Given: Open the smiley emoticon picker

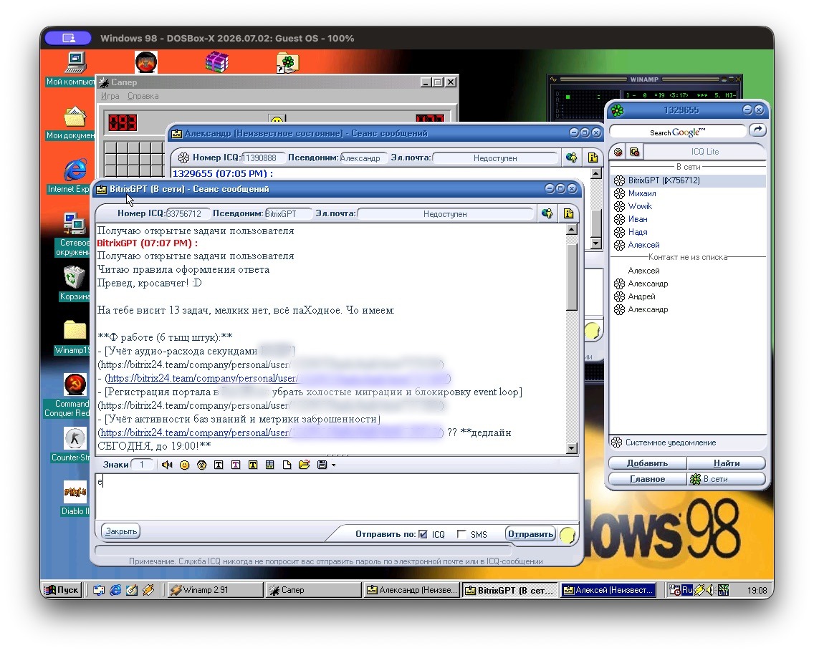Looking at the screenshot, I should 184,465.
